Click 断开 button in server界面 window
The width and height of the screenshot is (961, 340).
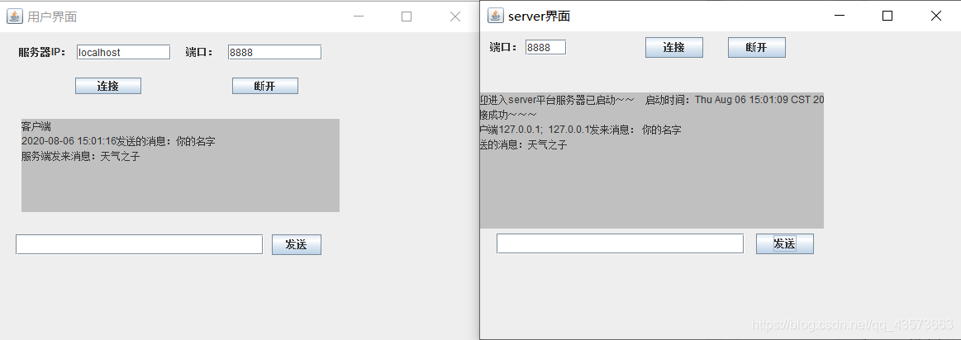point(757,47)
